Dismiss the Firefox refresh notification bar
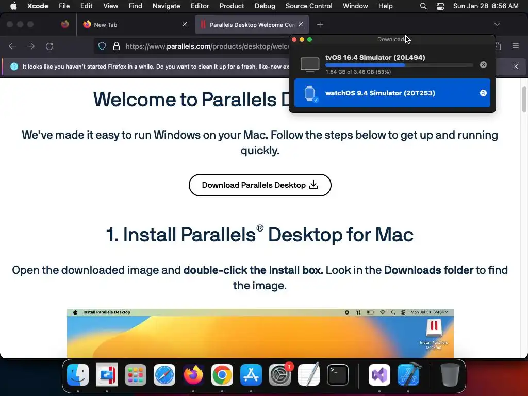 coord(516,67)
